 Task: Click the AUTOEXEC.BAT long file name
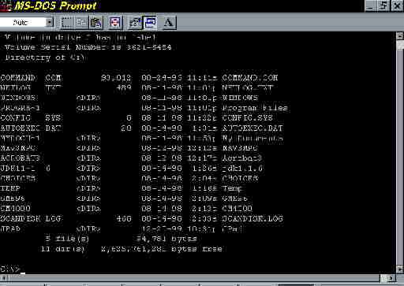click(x=252, y=128)
